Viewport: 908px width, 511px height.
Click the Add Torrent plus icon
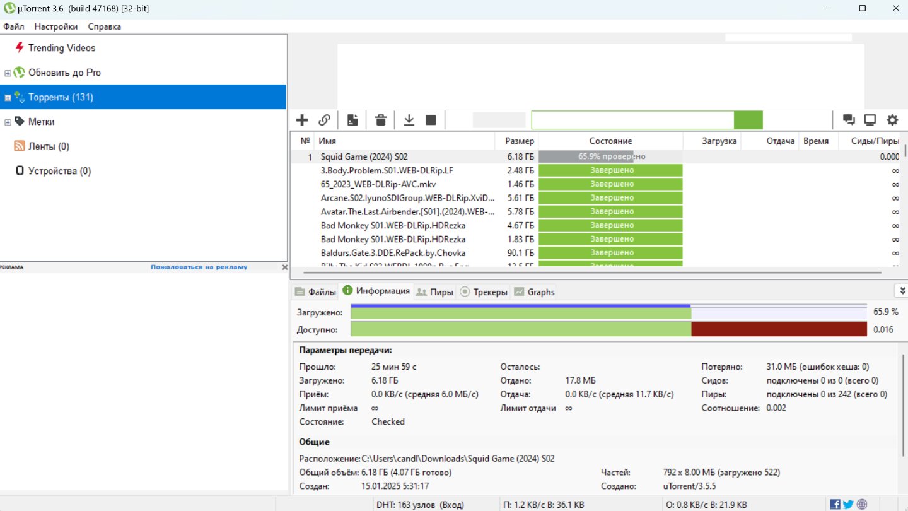(302, 120)
